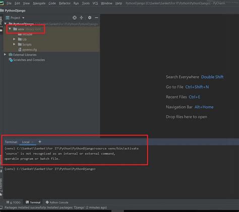Open the Refactor menu
This screenshot has height=212, width=239.
[65, 4]
